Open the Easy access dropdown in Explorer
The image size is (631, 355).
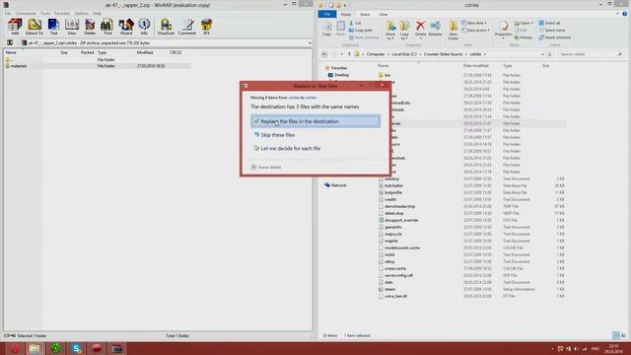click(x=475, y=31)
